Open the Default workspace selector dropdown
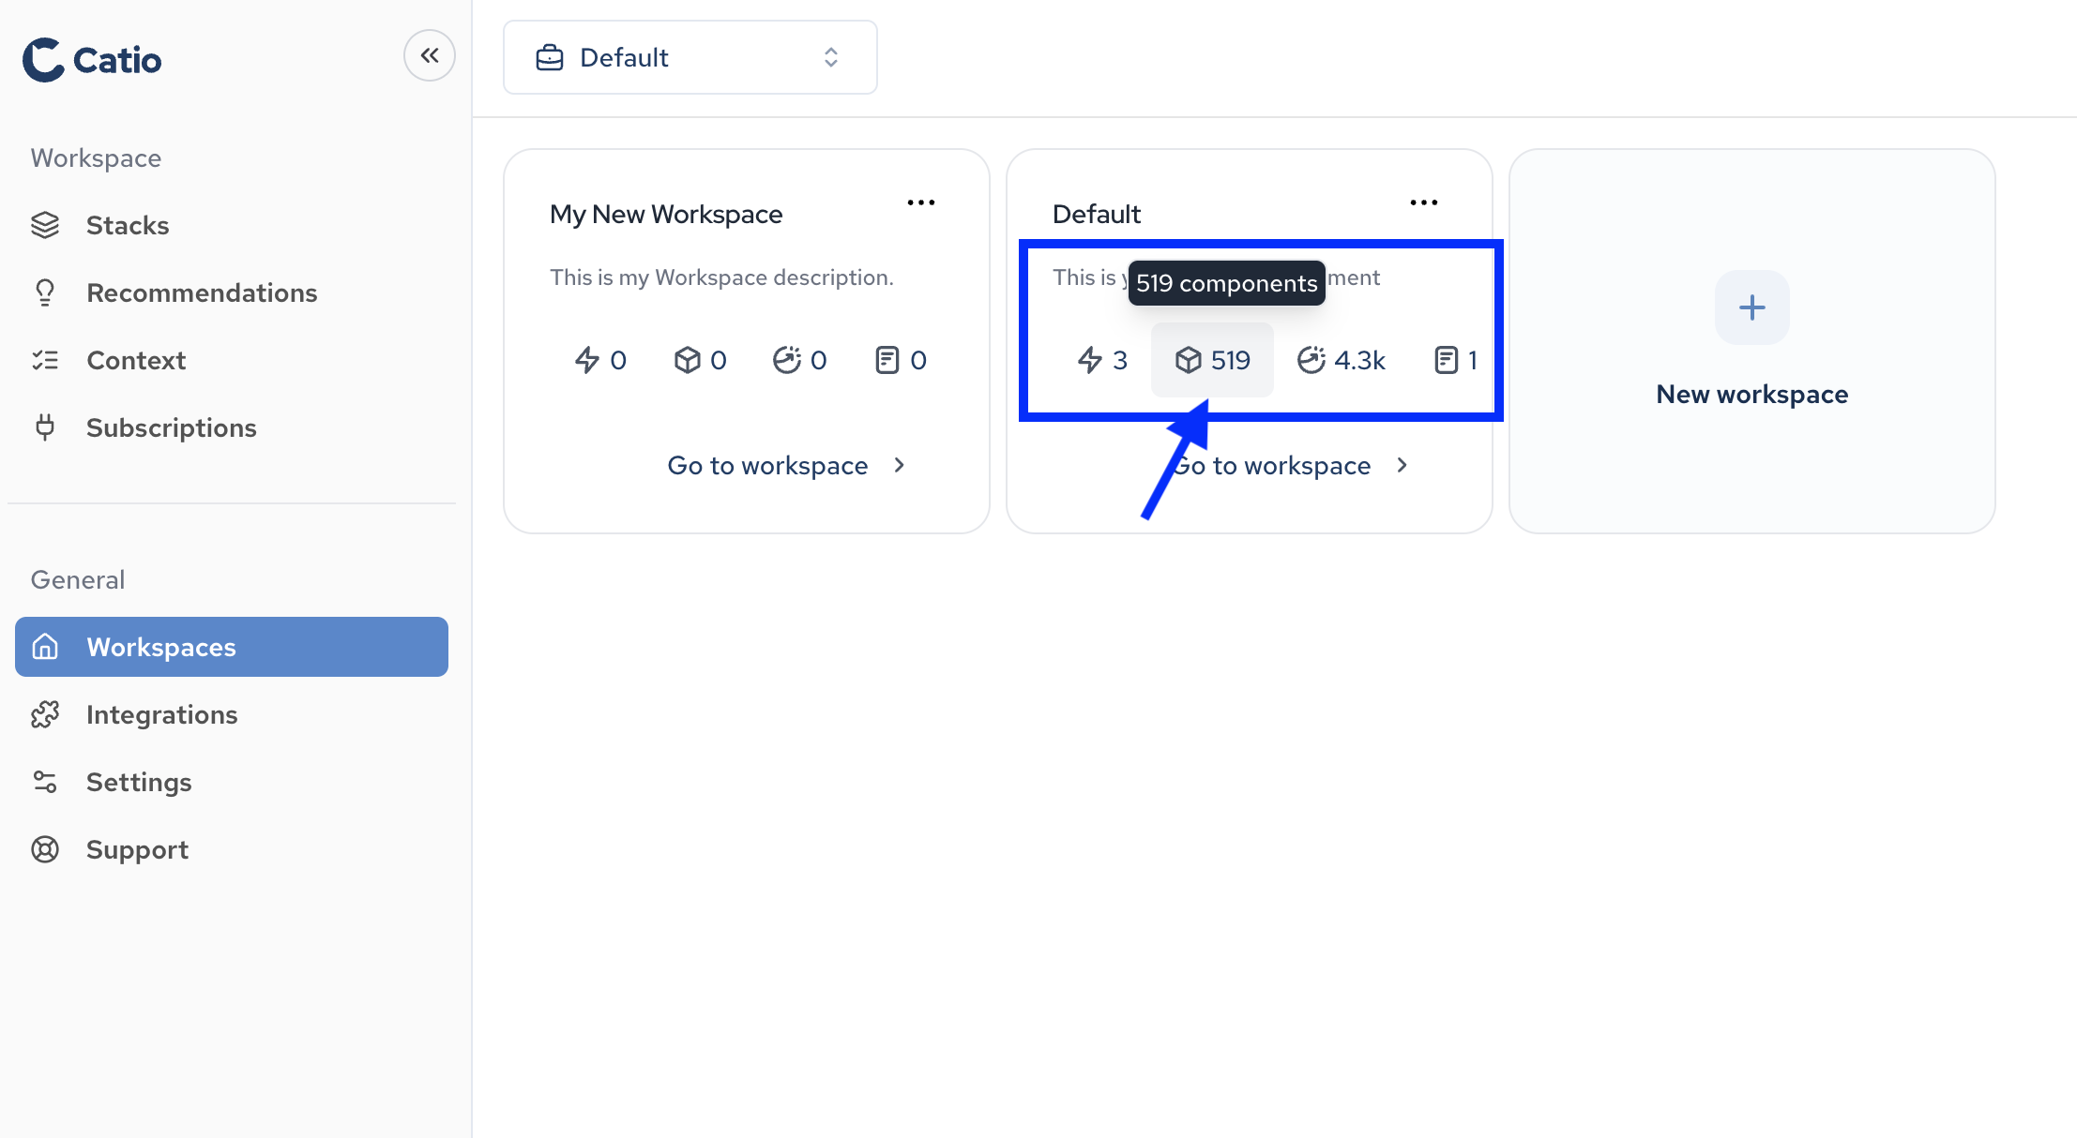2077x1138 pixels. [x=690, y=57]
